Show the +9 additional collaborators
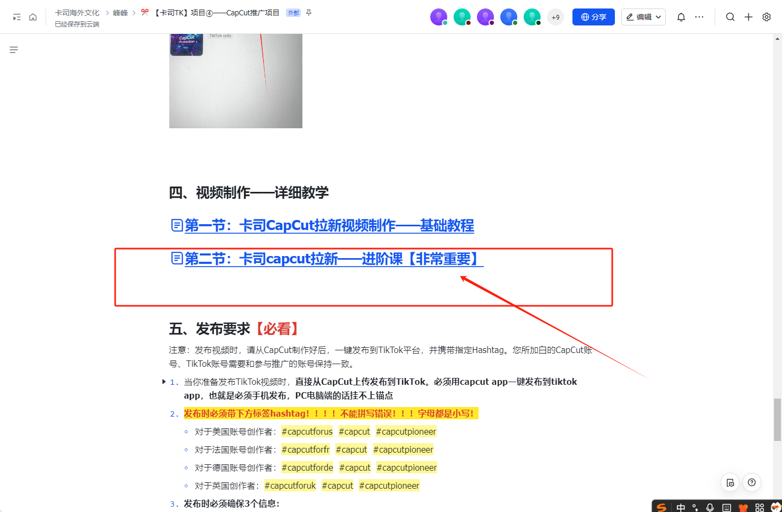 [555, 17]
